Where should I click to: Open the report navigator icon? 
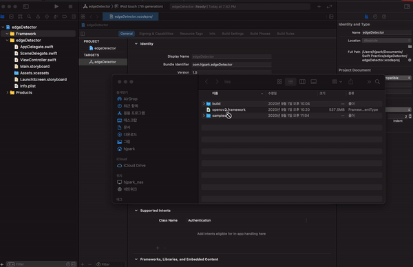pos(74,17)
